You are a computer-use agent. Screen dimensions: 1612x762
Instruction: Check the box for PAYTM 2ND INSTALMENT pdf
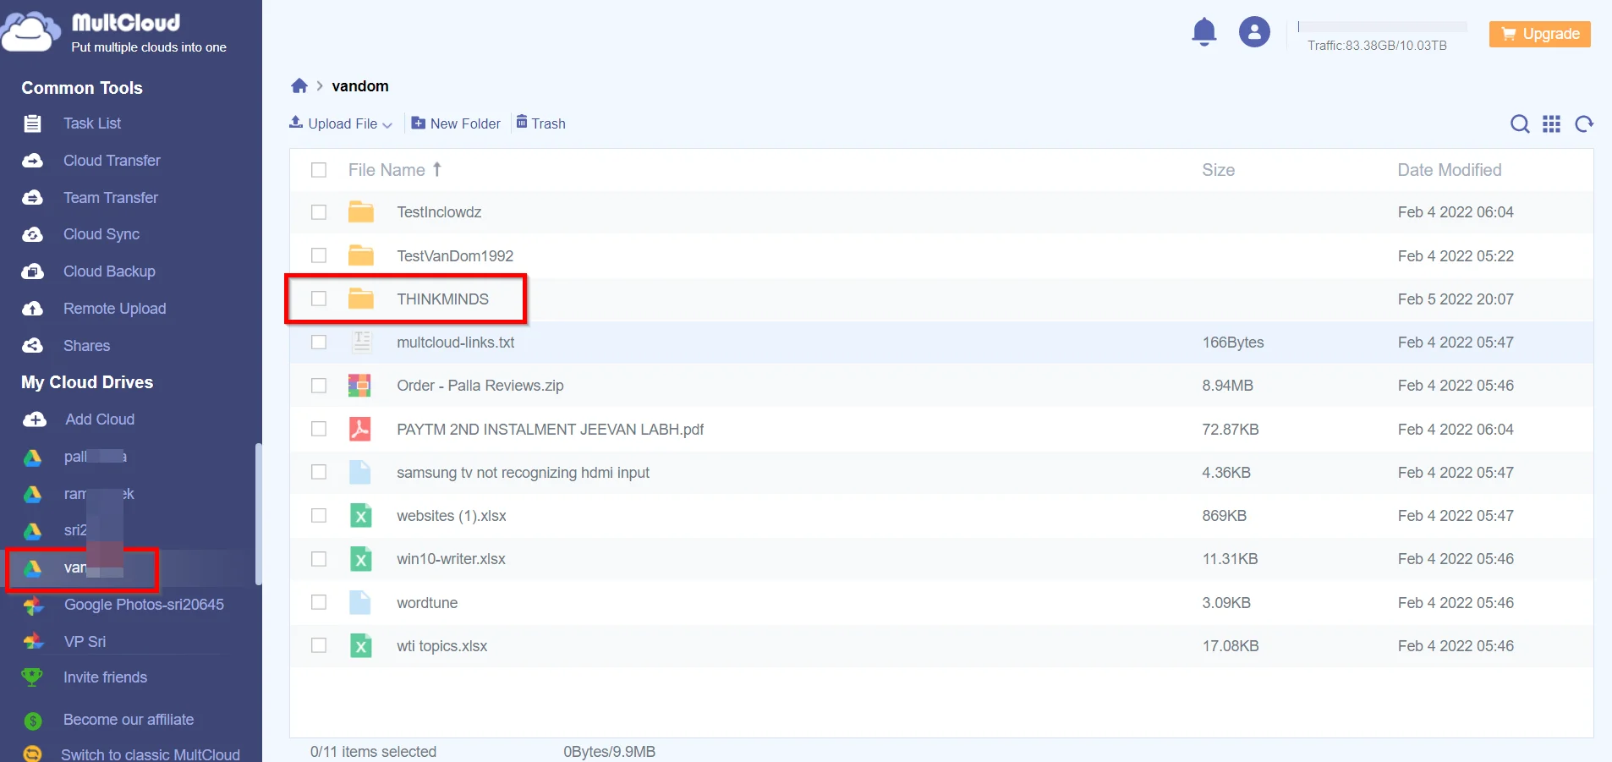tap(319, 429)
